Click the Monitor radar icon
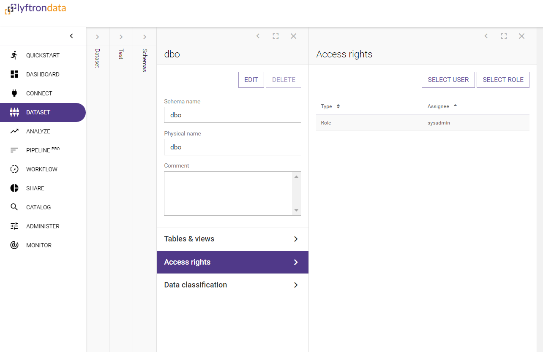The height and width of the screenshot is (352, 543). click(14, 245)
